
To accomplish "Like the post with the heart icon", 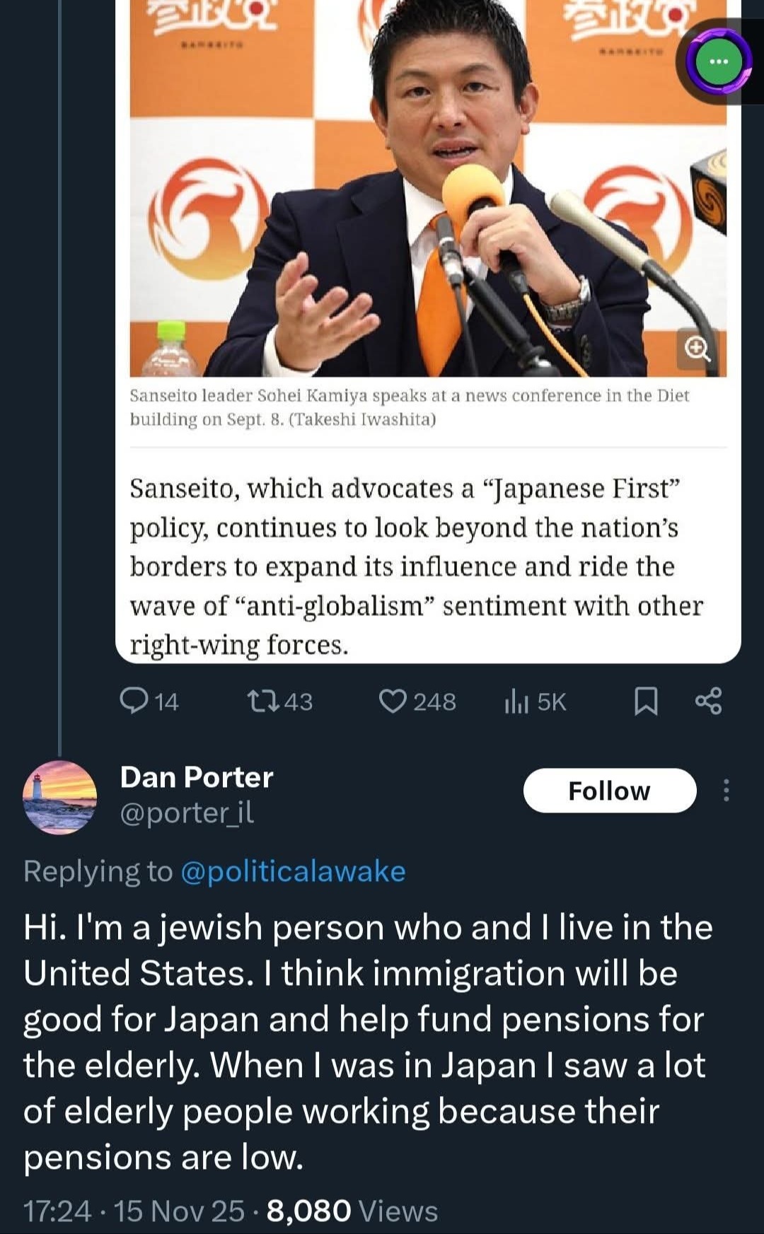I will point(393,701).
